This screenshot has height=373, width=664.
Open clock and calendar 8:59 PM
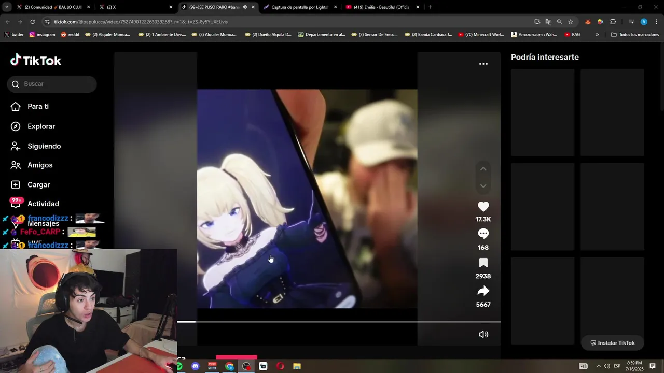tap(635, 366)
